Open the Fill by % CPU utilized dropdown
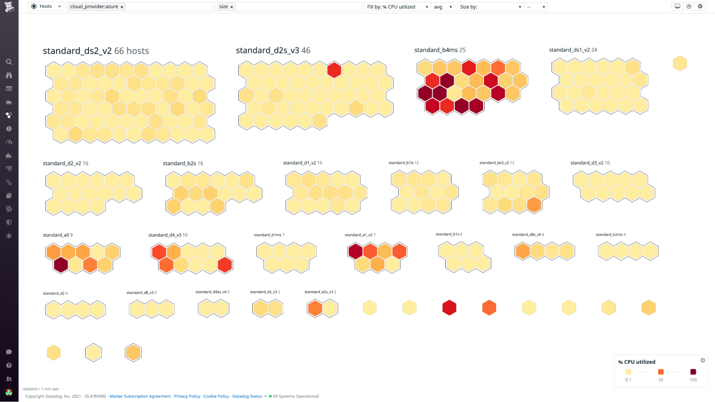 pos(397,6)
